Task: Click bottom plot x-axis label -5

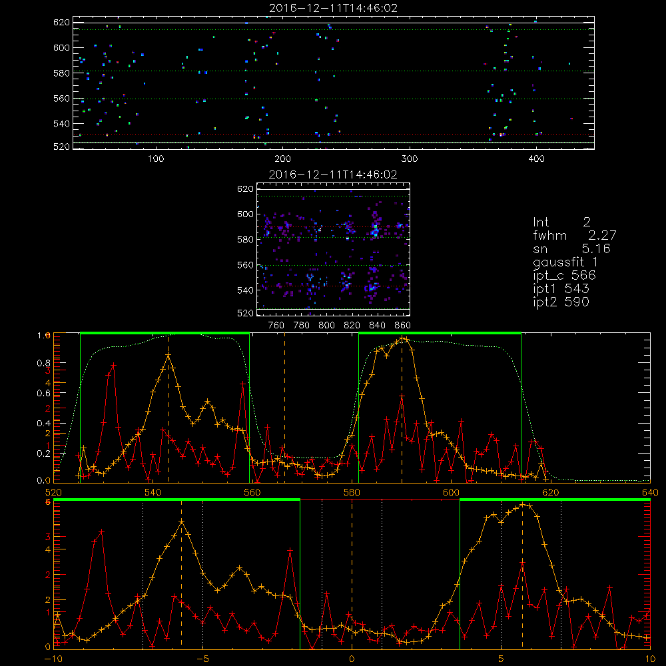Action: click(202, 659)
